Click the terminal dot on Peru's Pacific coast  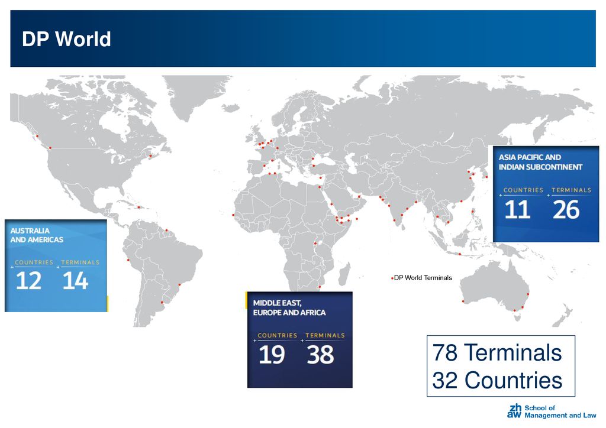(128, 260)
